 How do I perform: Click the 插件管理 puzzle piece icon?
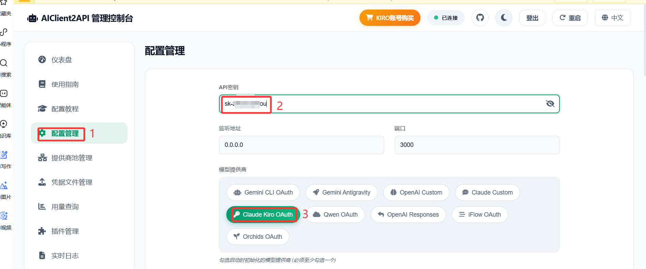pyautogui.click(x=42, y=231)
